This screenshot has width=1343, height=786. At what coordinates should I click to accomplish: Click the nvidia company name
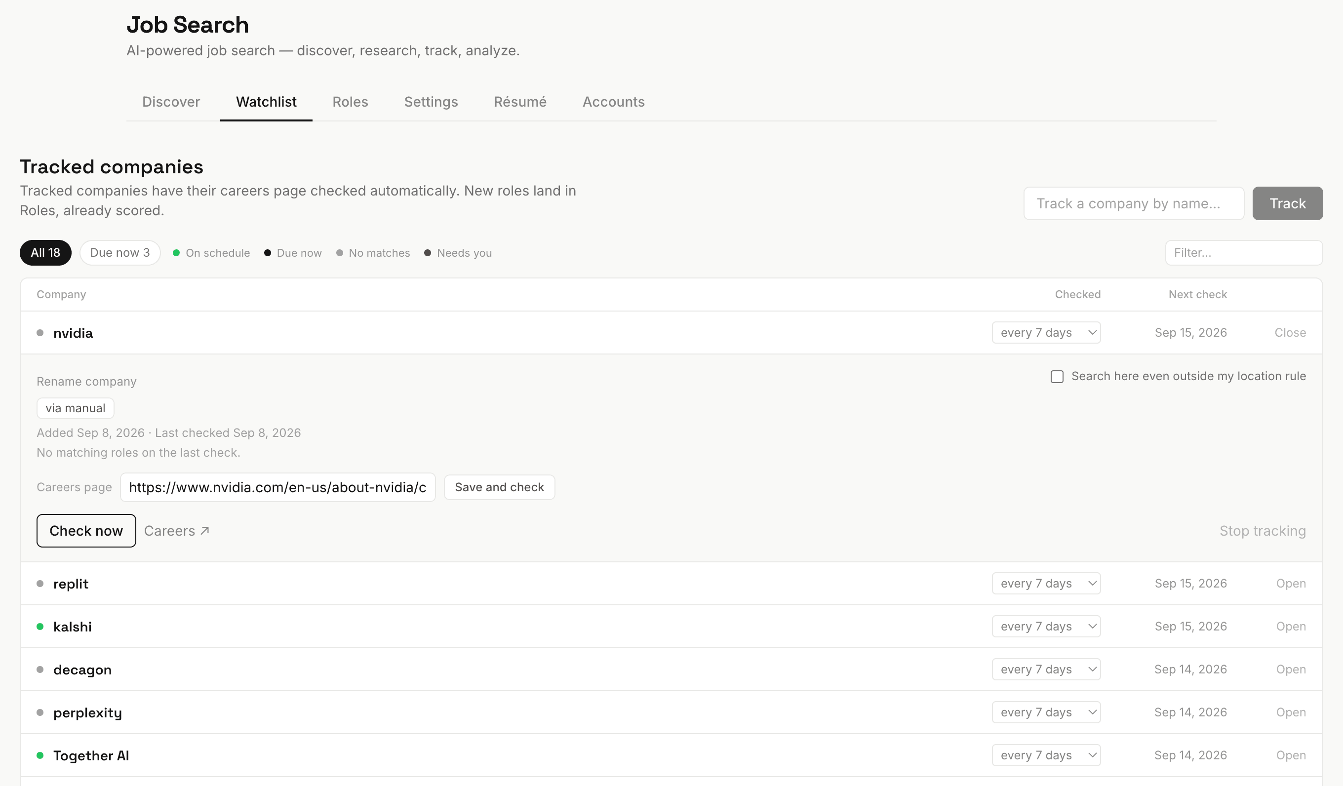[73, 333]
